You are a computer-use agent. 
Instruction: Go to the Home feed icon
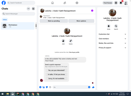[x=52, y=3]
